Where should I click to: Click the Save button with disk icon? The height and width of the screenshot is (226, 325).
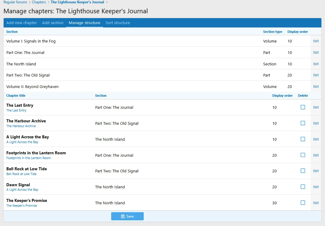127,216
